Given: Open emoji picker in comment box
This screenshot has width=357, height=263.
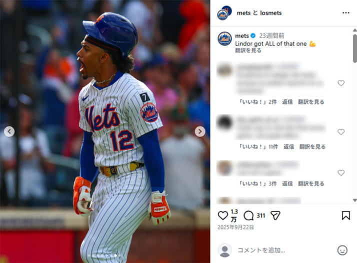Looking at the screenshot, I should 342,250.
